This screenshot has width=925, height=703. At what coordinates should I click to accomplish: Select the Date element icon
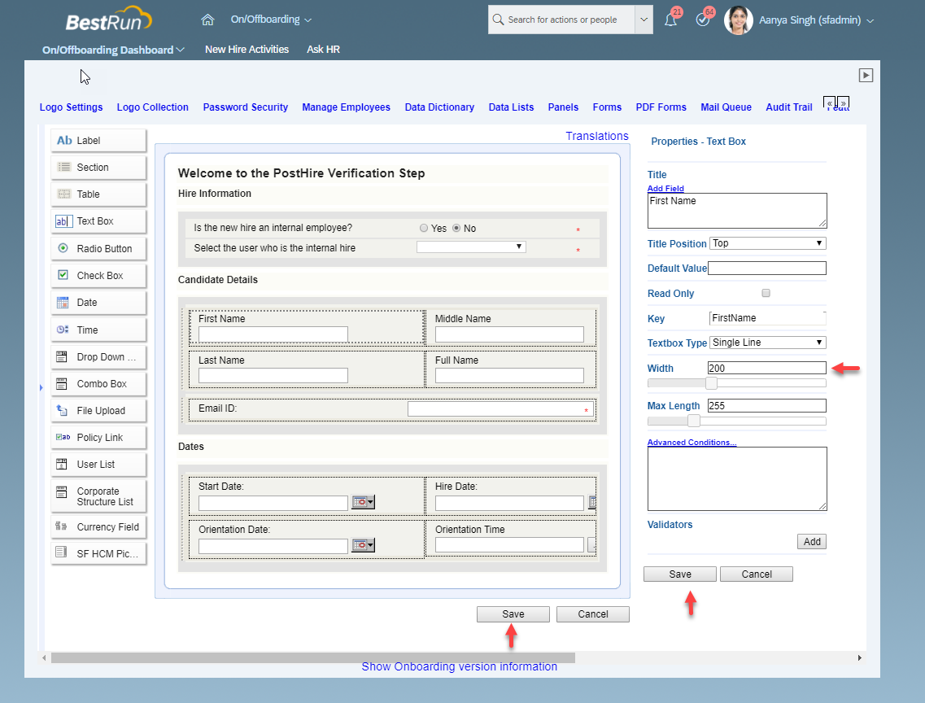pyautogui.click(x=63, y=303)
